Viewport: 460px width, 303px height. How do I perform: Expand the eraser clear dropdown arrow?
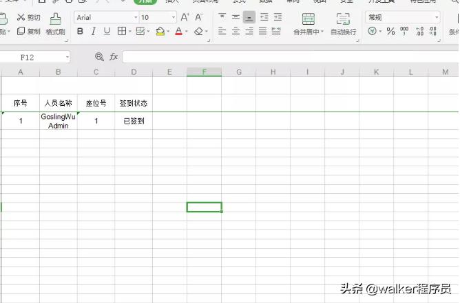tap(207, 32)
